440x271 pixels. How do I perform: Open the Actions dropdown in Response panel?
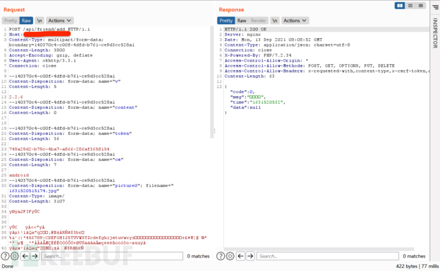click(295, 20)
